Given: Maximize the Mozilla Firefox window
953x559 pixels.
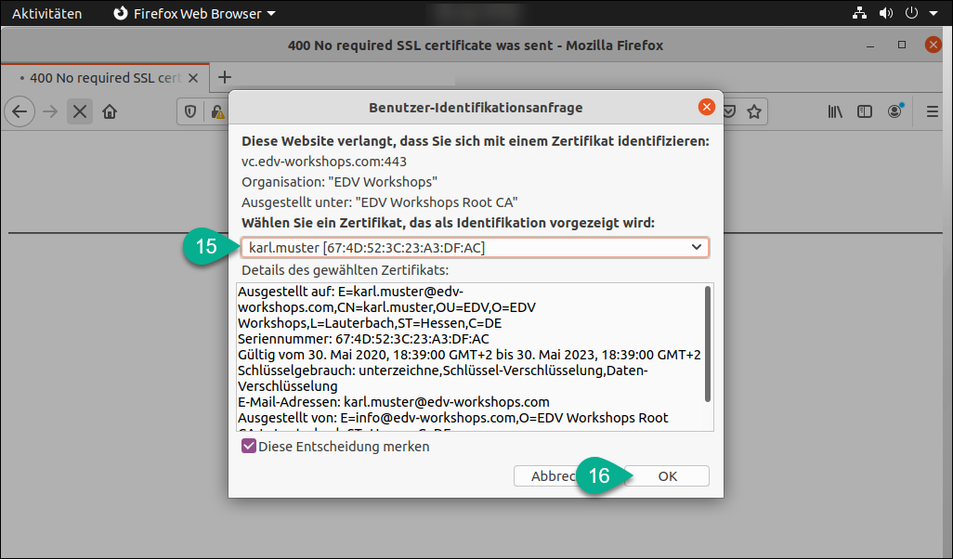Looking at the screenshot, I should click(x=902, y=45).
